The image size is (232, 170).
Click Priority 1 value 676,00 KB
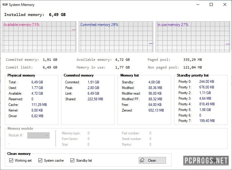click(206, 87)
